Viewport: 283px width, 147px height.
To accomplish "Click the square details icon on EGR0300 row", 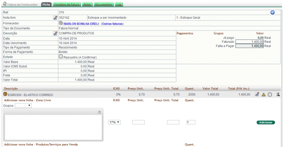I will click(270, 94).
